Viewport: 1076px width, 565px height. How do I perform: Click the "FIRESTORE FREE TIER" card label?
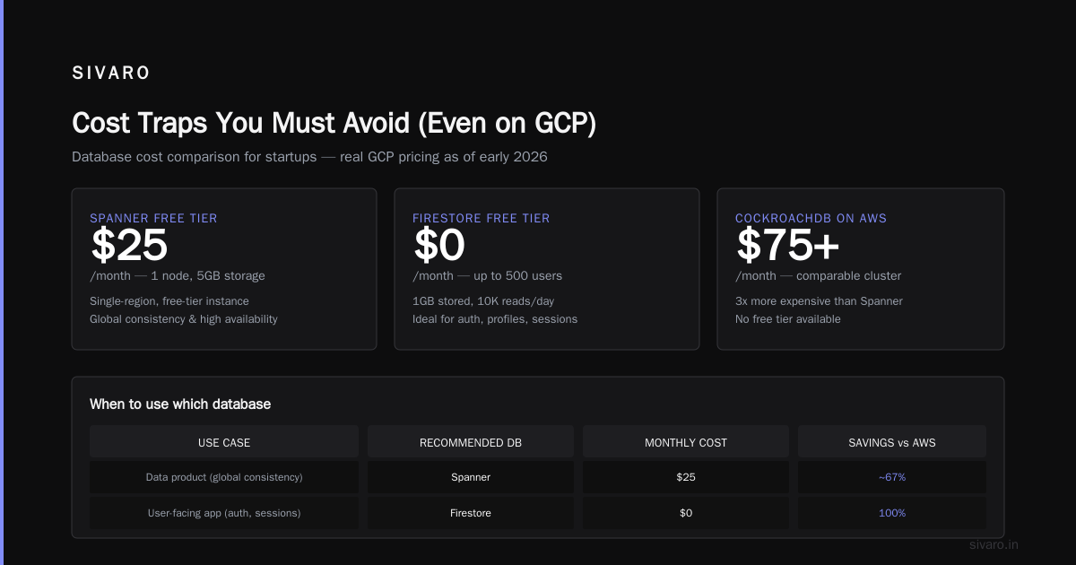pos(482,218)
